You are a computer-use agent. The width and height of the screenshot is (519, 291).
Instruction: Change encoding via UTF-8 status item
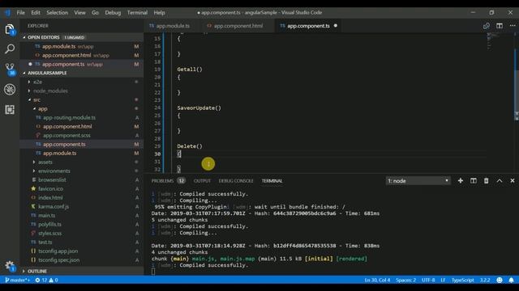(x=428, y=280)
